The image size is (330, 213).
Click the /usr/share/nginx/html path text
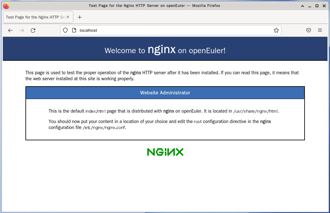[256, 111]
